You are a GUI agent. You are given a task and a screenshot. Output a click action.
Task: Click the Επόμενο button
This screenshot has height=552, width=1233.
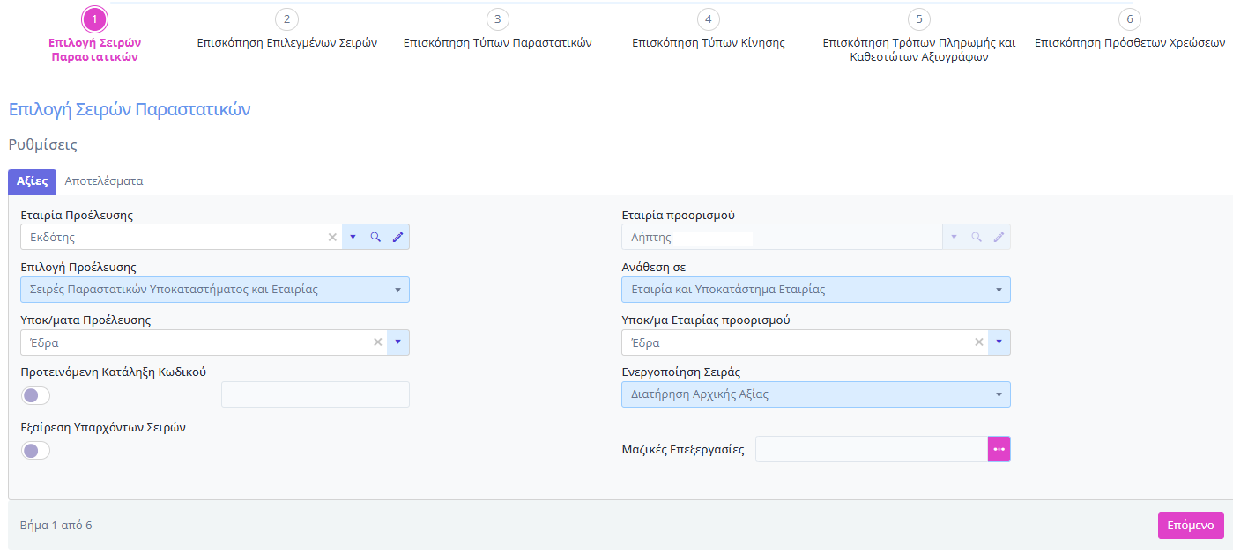(x=1191, y=526)
